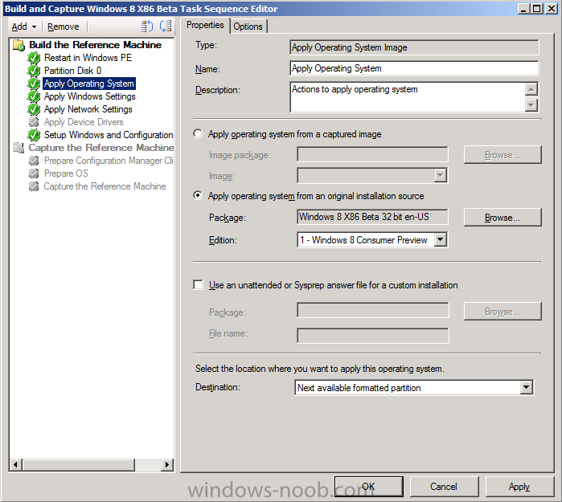Click Remove in the toolbar
562x502 pixels.
click(63, 27)
